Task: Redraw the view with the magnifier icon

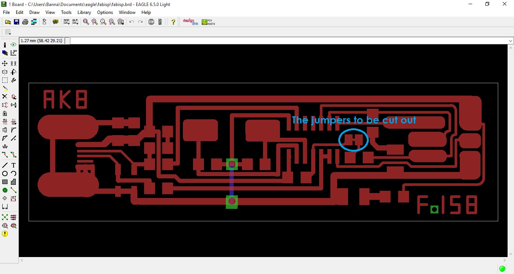Action: [112, 22]
